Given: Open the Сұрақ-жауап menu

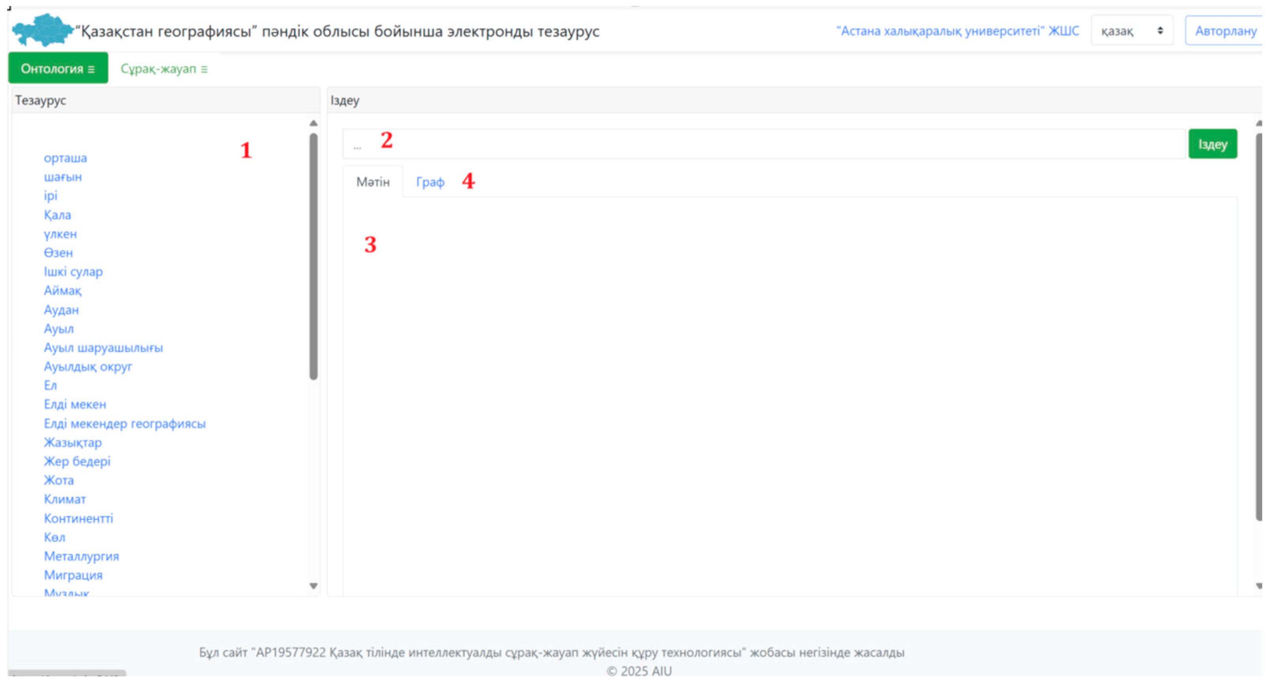Looking at the screenshot, I should (164, 69).
